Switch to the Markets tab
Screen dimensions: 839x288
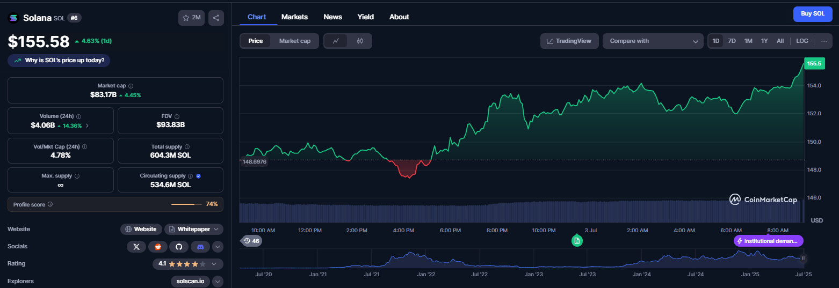[294, 17]
